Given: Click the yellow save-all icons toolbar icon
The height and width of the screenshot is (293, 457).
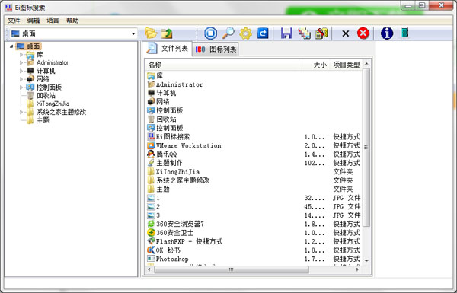Looking at the screenshot, I should coord(321,33).
